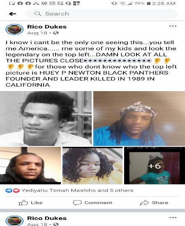Click the public globe privacy icon
The image size is (185, 226).
(56, 33)
